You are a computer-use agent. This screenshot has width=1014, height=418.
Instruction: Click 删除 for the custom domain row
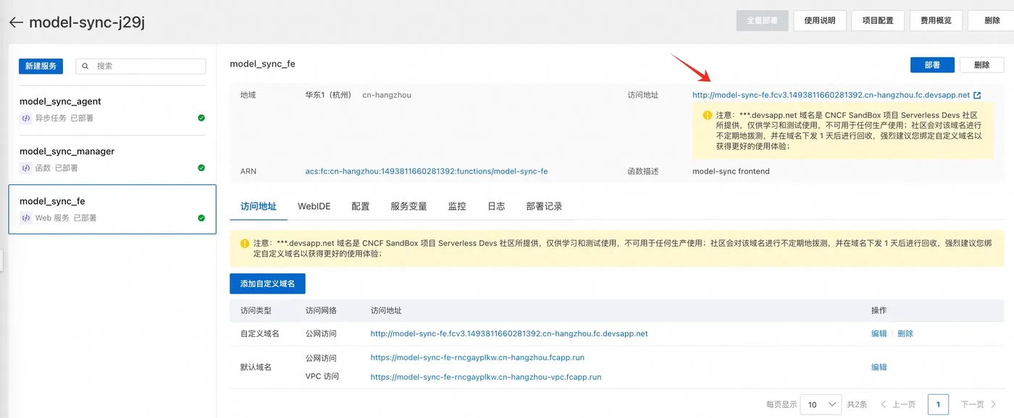coord(905,333)
